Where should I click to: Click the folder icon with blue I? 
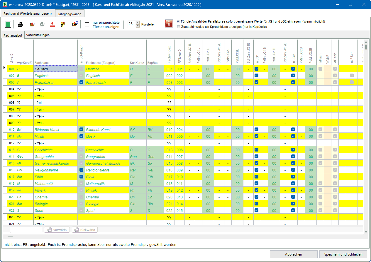[x=75, y=24]
